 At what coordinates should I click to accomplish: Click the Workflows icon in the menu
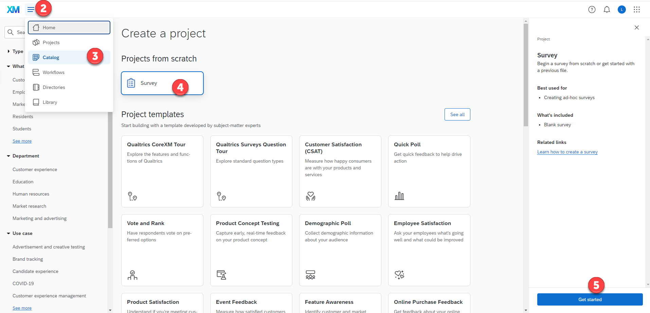[36, 72]
